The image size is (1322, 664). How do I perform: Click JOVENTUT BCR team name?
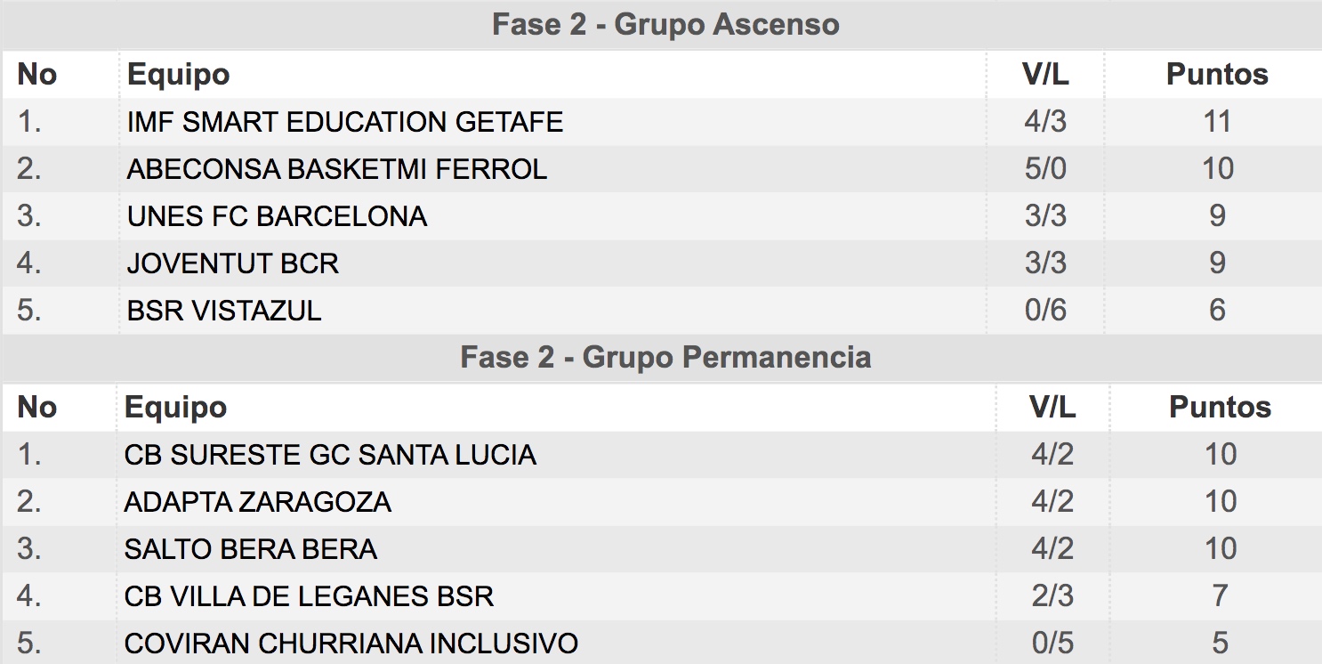(233, 263)
